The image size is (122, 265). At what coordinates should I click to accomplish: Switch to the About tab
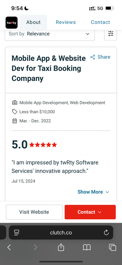point(34,22)
